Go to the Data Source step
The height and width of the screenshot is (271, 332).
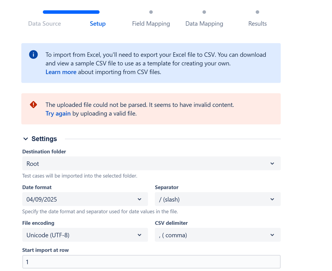(x=45, y=24)
